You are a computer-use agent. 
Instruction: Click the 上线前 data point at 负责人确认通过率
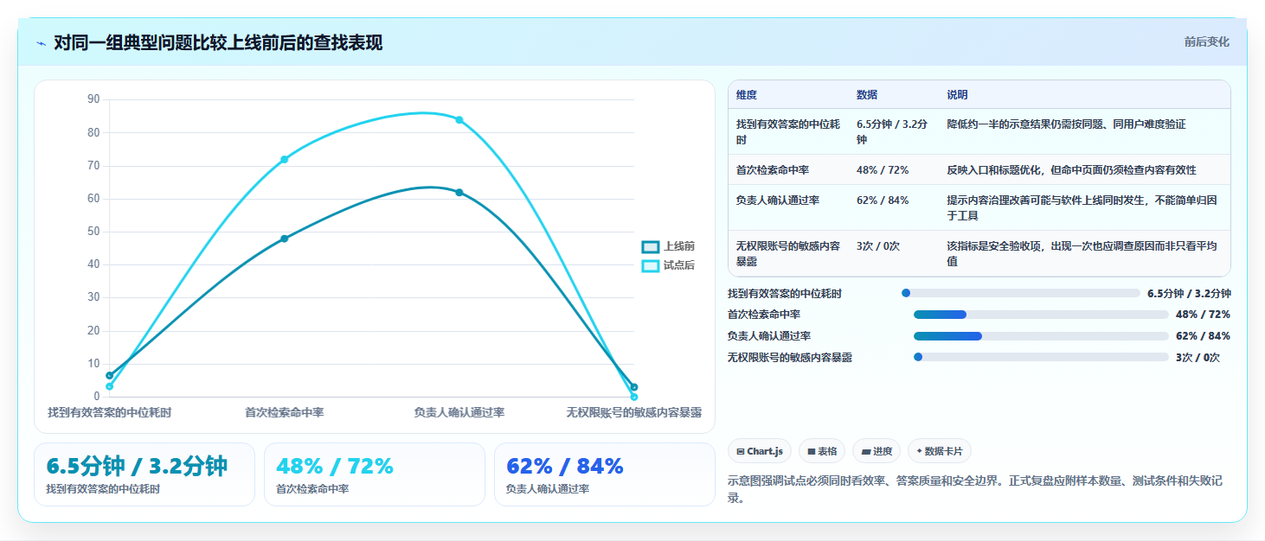coord(459,192)
